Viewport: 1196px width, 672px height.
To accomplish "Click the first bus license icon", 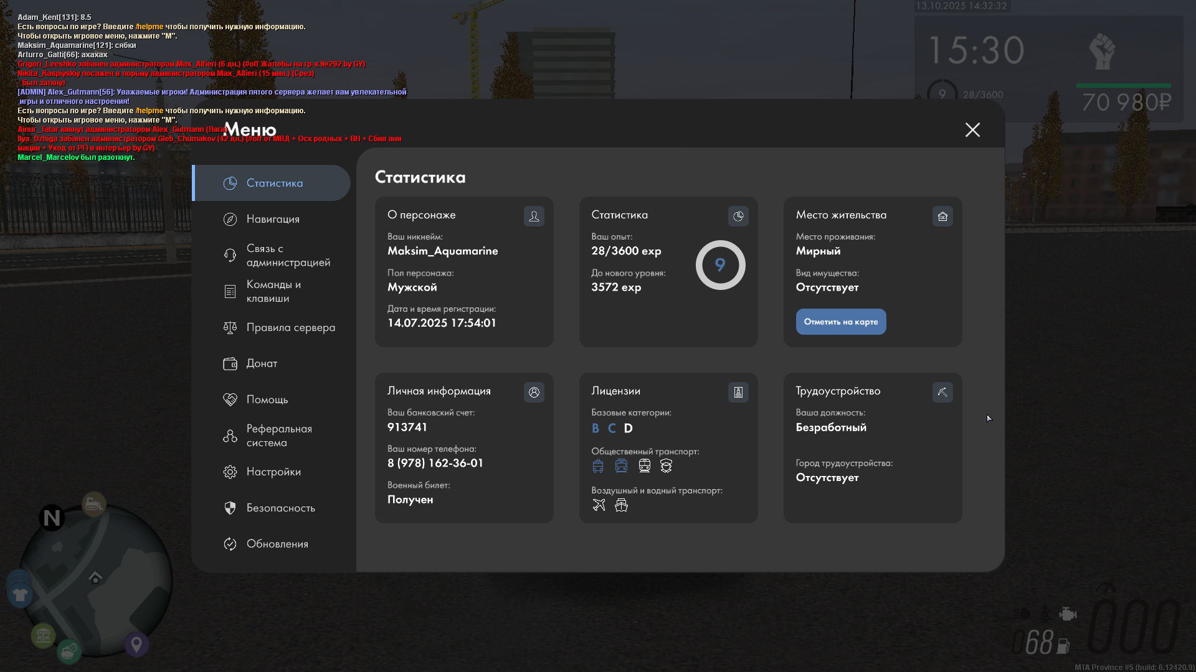I will [x=598, y=465].
